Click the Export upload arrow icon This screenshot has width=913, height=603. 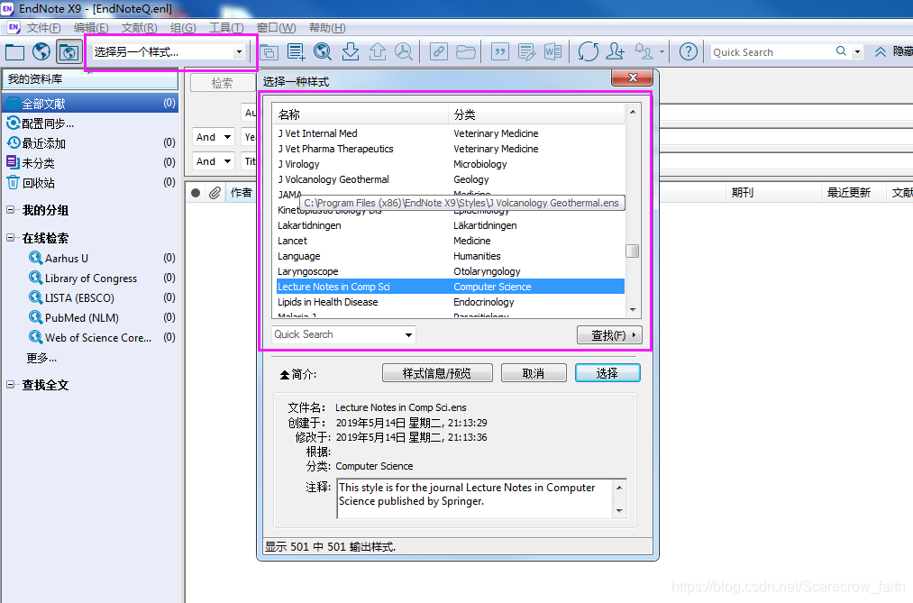[x=378, y=51]
